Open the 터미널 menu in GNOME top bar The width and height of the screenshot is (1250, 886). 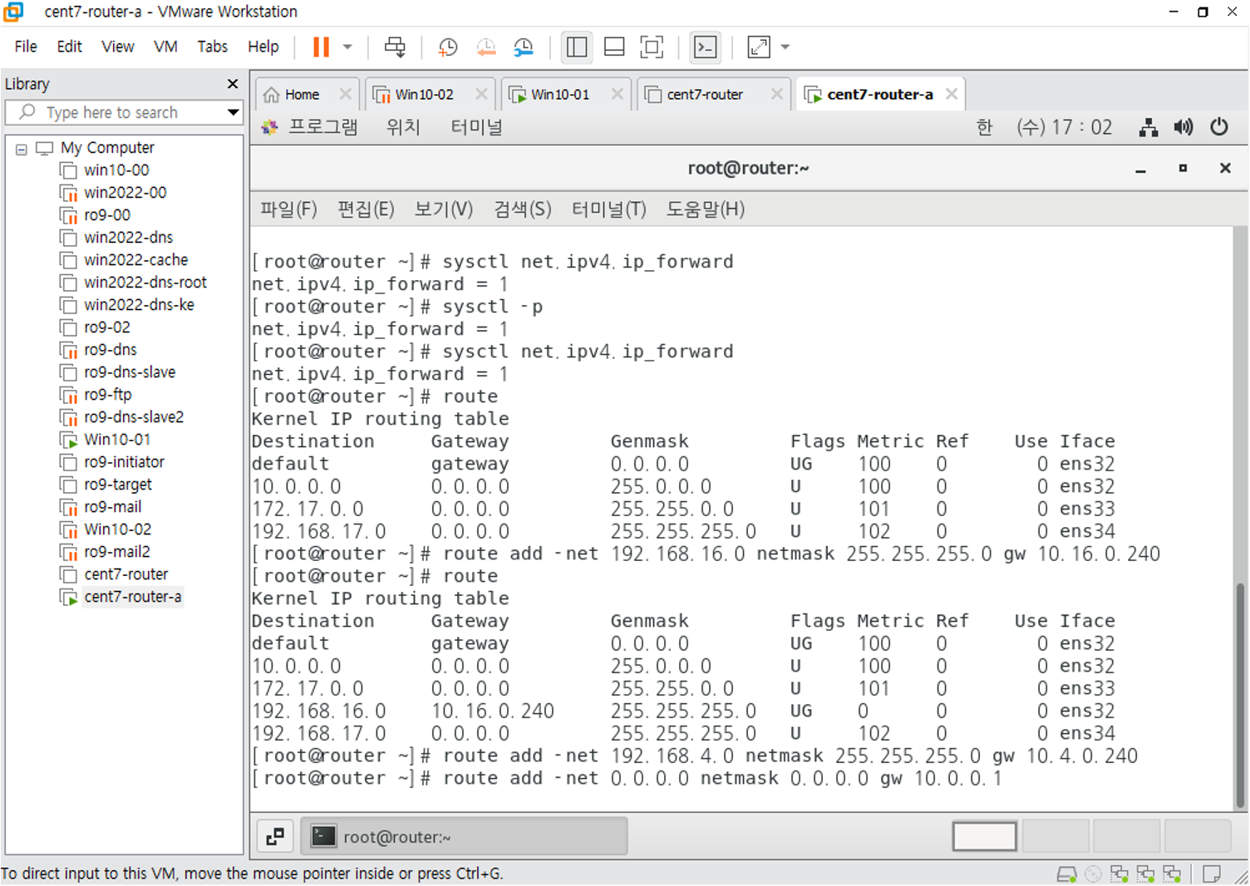pos(476,127)
